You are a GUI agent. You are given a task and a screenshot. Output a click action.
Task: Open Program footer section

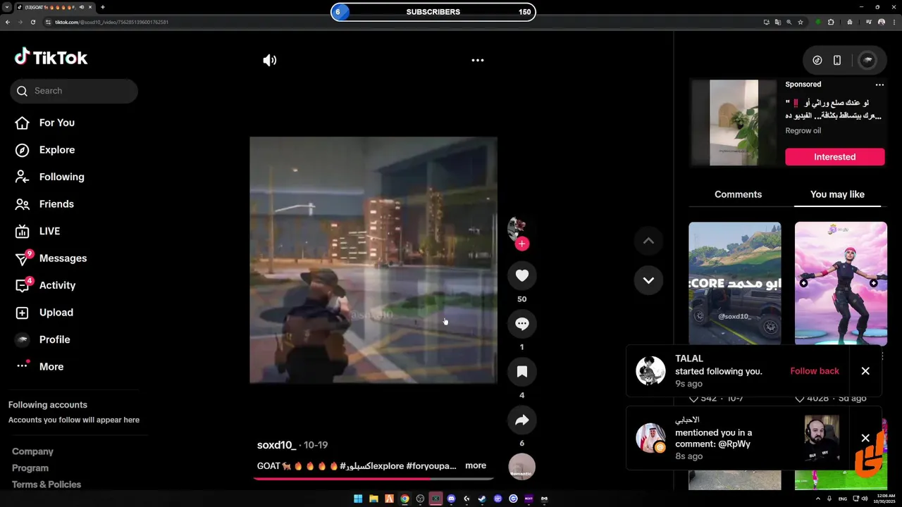[x=30, y=468]
